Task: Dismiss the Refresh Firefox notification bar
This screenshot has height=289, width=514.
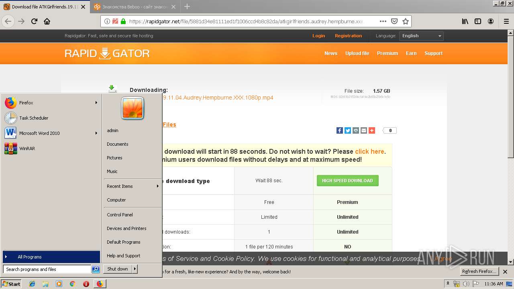Action: pyautogui.click(x=504, y=271)
